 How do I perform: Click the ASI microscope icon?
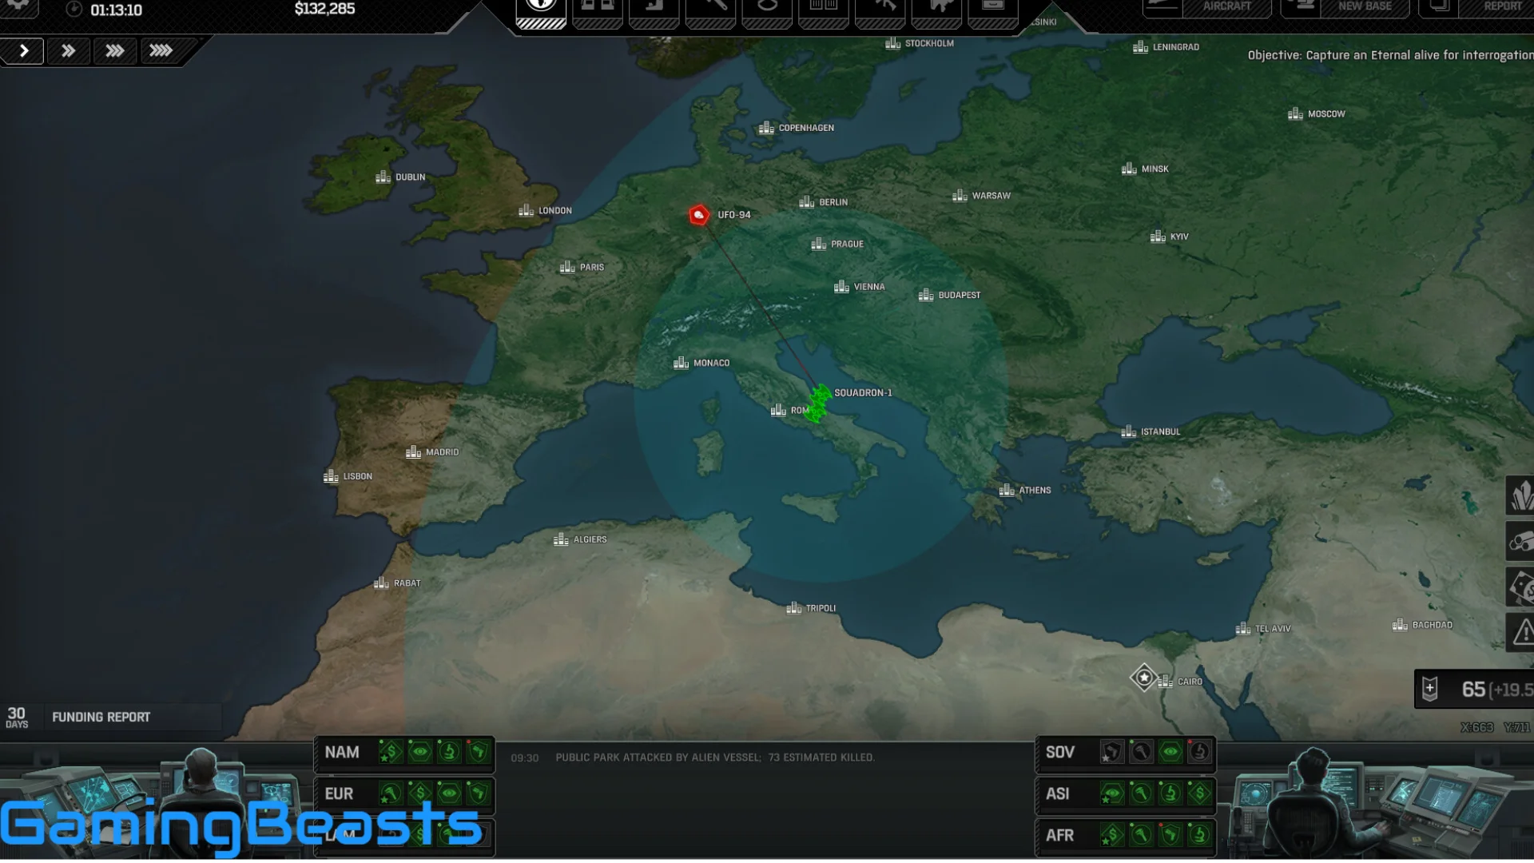tap(1170, 793)
